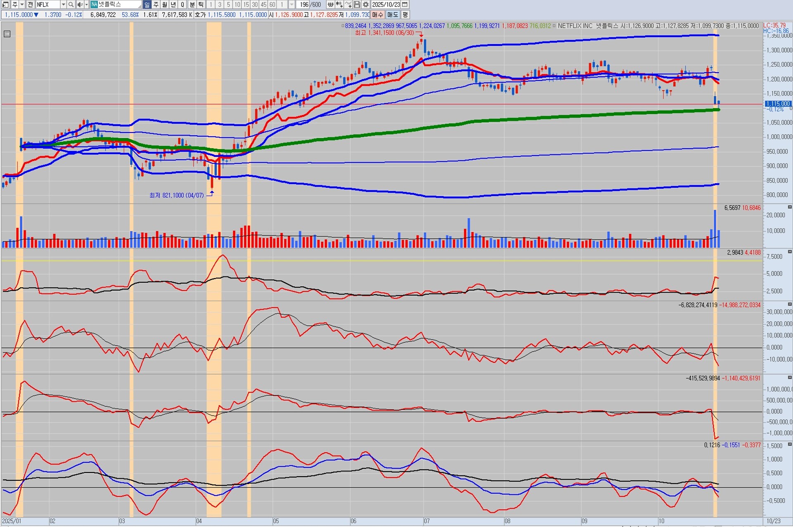The height and width of the screenshot is (527, 793).
Task: Click the chart grid icon in price pane
Action: (7, 34)
